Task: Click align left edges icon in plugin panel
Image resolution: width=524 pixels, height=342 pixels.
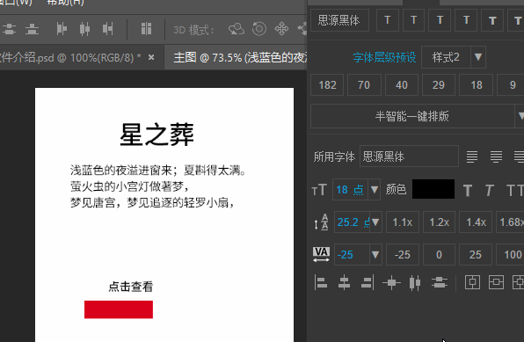Action: (321, 282)
